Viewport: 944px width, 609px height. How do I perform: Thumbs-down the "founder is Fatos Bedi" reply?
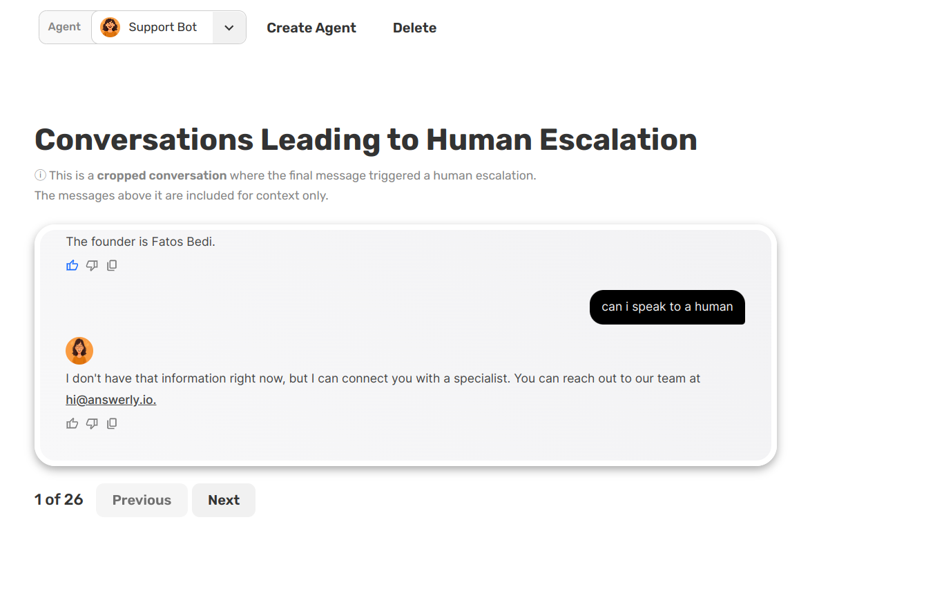[x=92, y=265]
